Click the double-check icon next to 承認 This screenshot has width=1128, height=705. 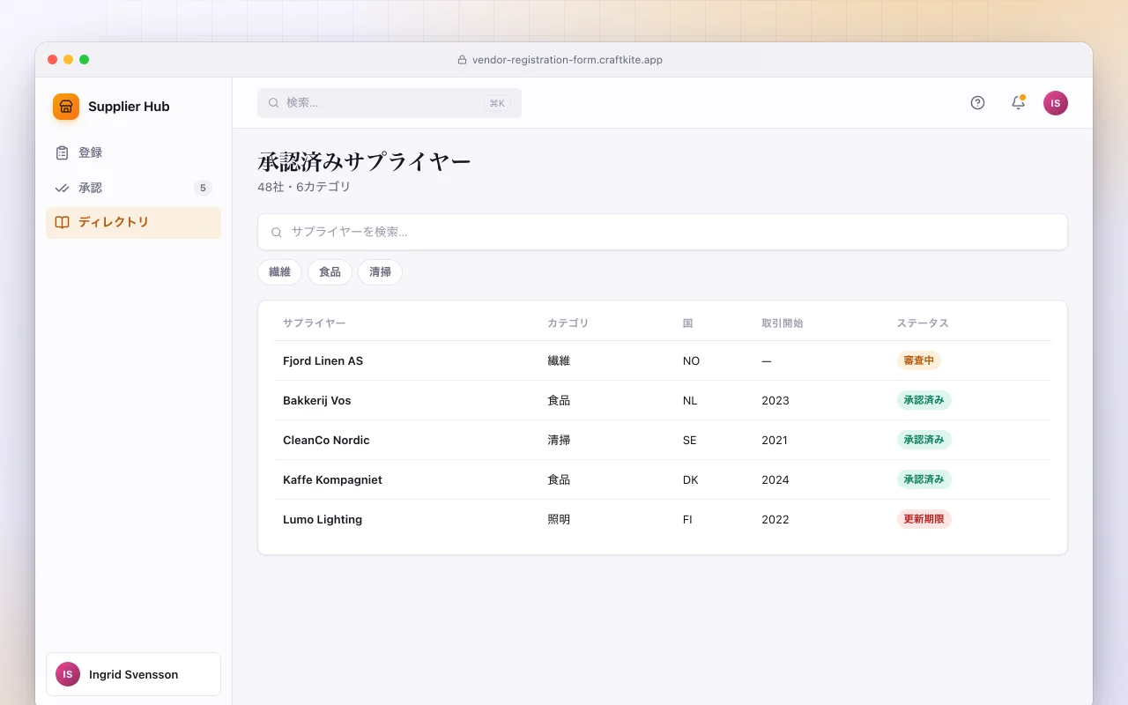pyautogui.click(x=62, y=188)
